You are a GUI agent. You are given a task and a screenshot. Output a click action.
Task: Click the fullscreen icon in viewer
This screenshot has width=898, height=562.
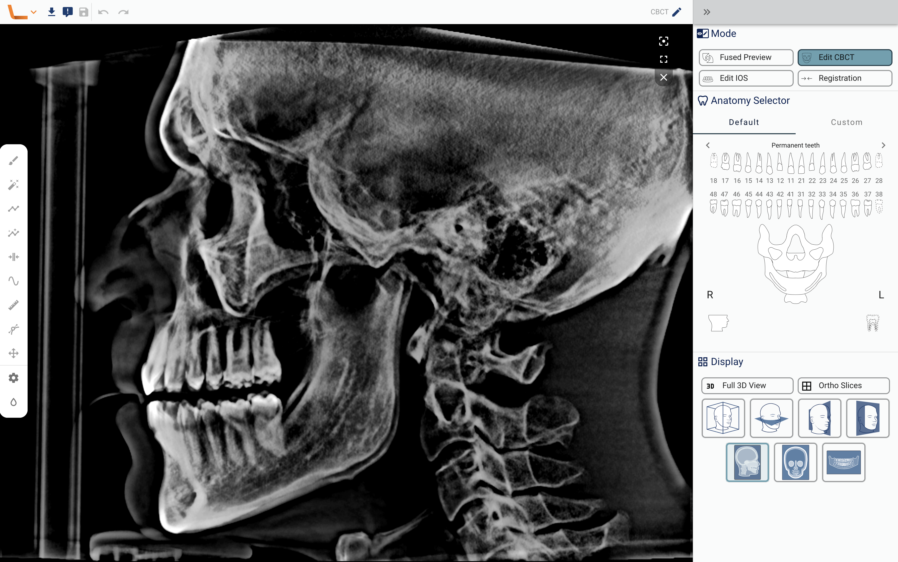point(663,59)
